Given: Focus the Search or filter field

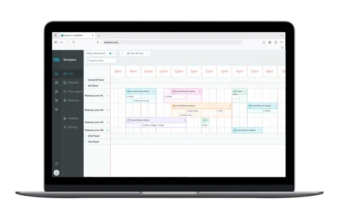Looking at the screenshot, I should coord(101,61).
